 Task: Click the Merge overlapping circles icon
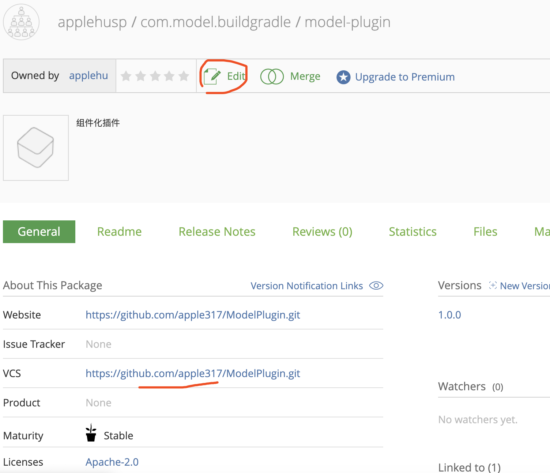click(x=272, y=77)
